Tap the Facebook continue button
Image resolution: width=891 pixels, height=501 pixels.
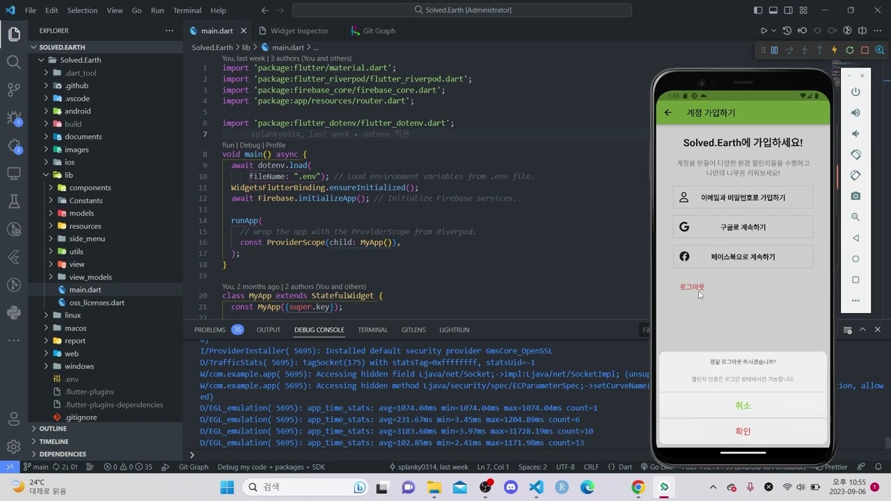point(743,257)
